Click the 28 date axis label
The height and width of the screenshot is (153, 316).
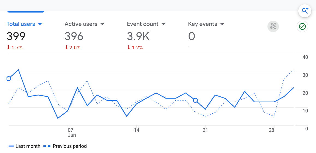click(272, 130)
